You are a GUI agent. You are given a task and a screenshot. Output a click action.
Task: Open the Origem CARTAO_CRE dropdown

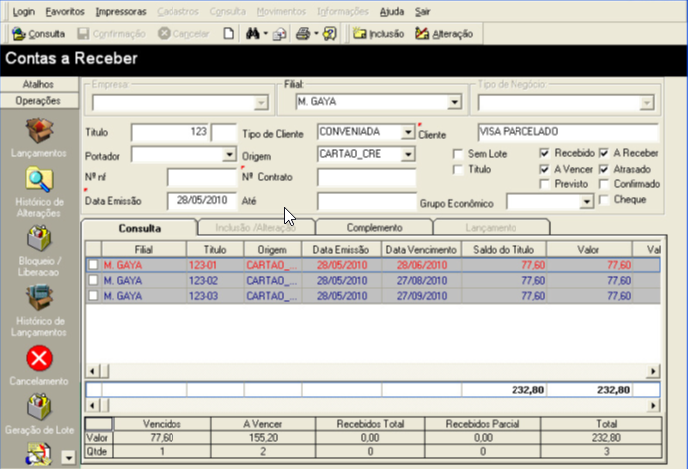click(408, 154)
